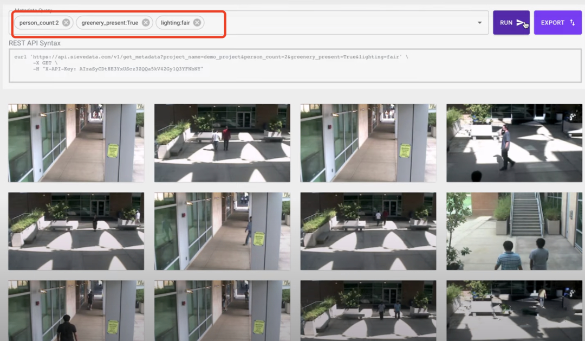Select the greenery_present:True chip label
The image size is (585, 341).
[x=109, y=23]
